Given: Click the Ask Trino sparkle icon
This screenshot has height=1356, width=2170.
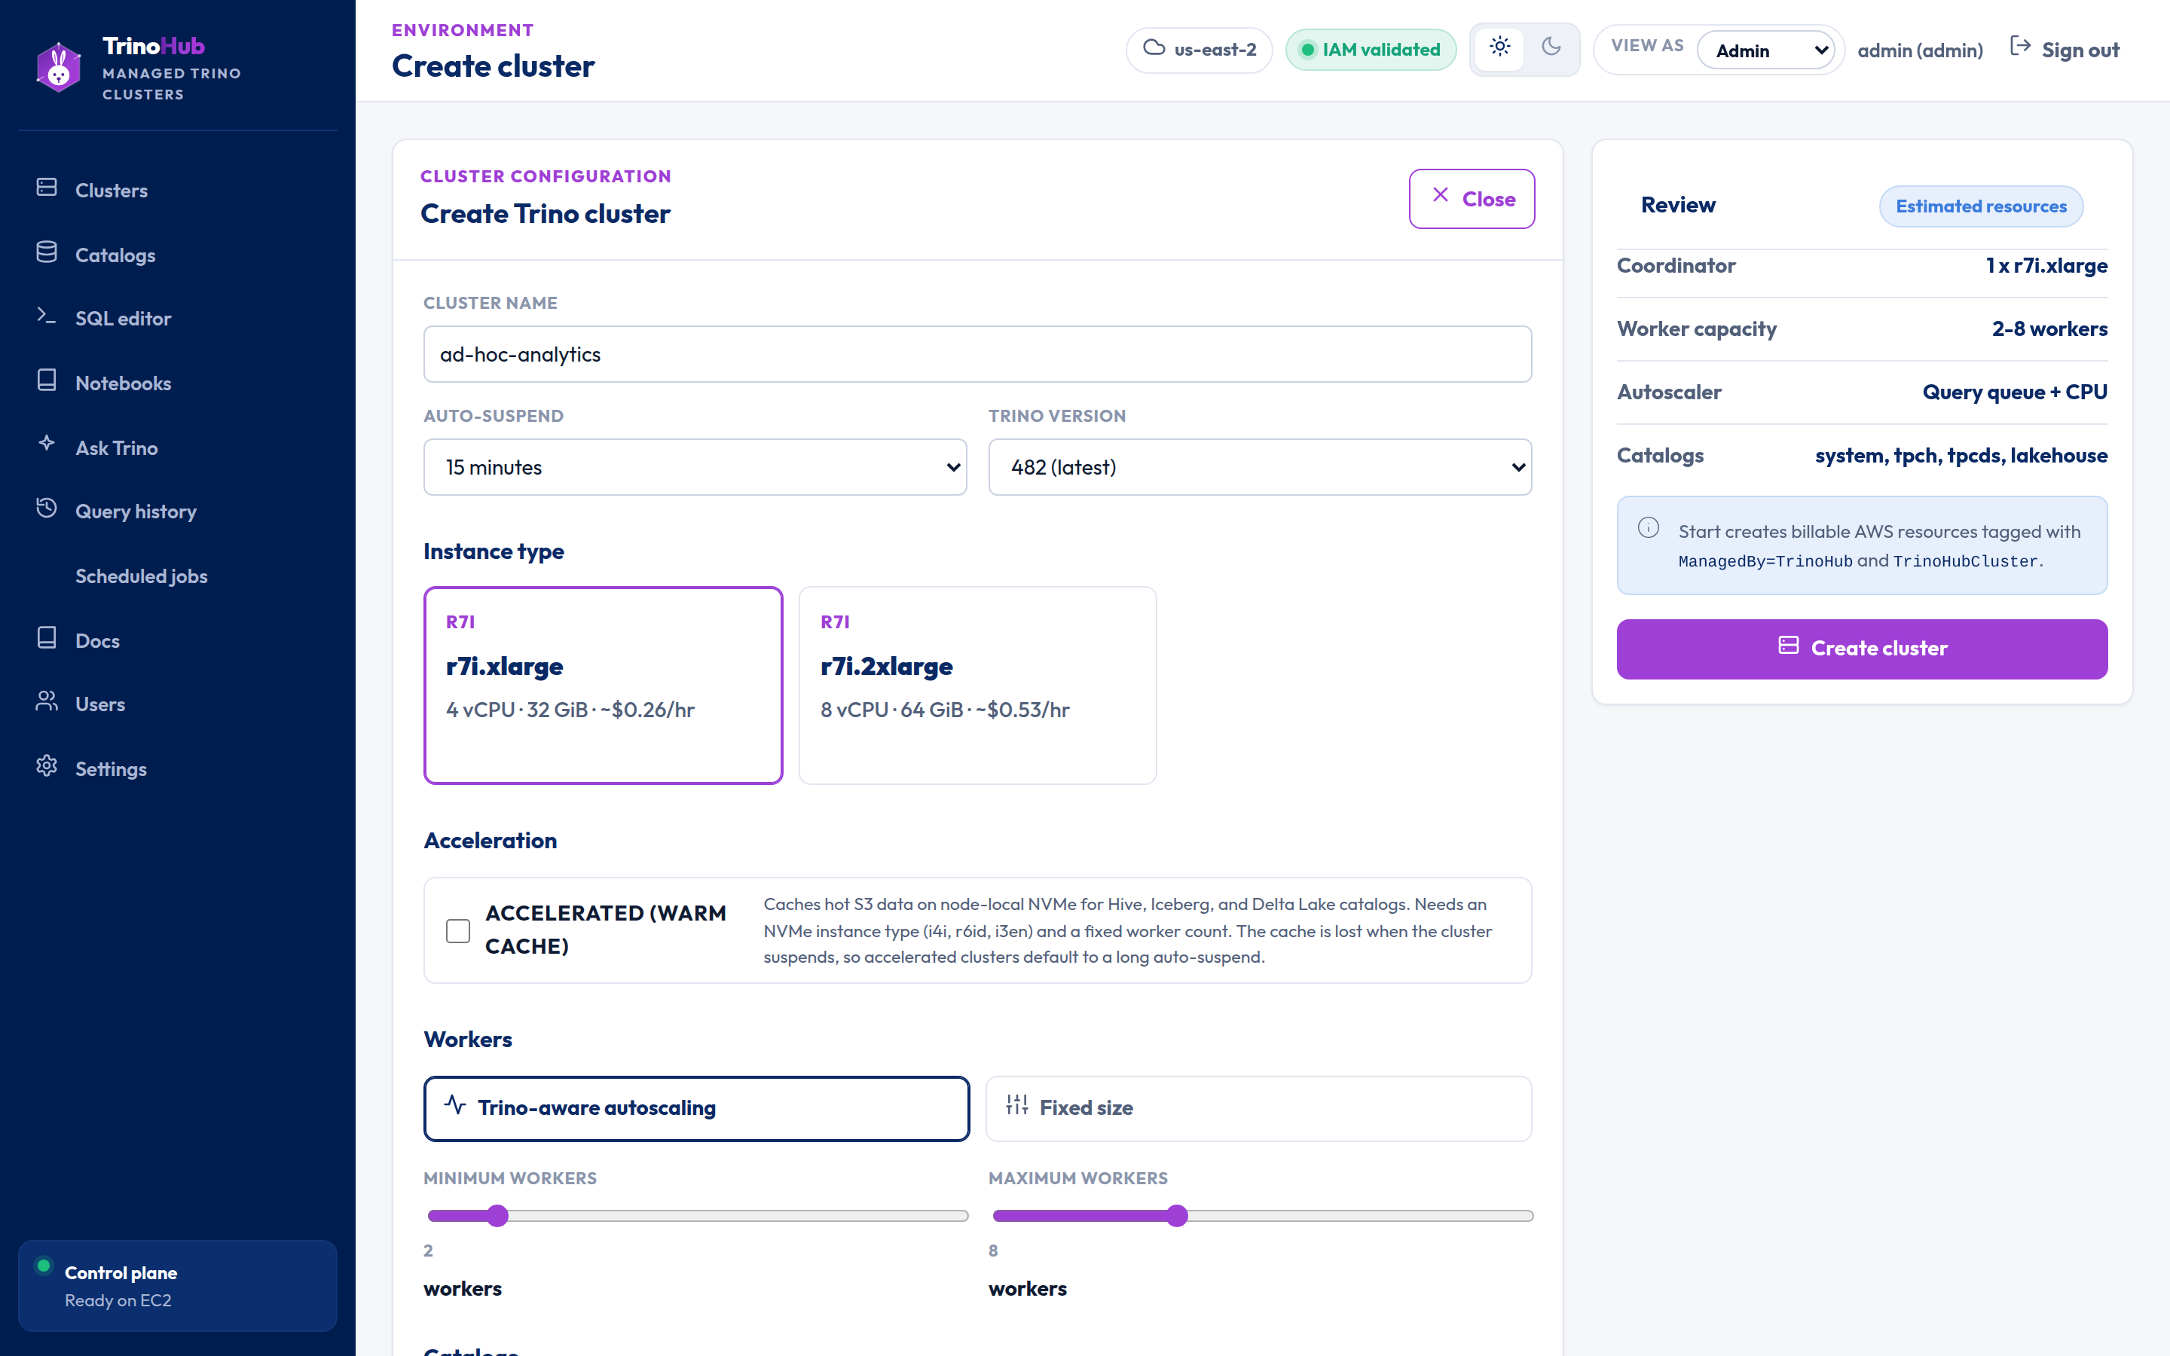Looking at the screenshot, I should 47,444.
